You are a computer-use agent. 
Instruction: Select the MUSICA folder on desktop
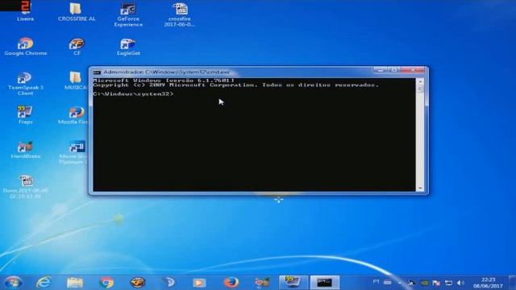75,81
